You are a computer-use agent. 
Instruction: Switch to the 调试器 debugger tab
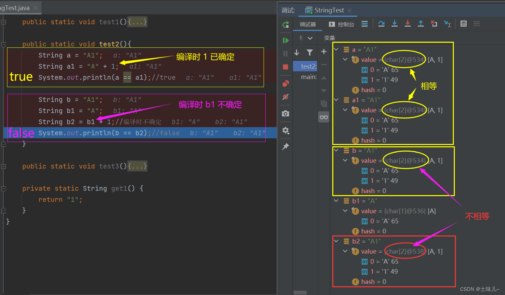click(308, 24)
